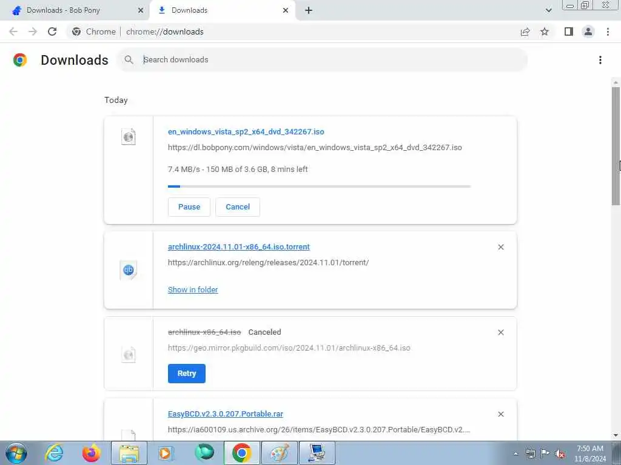This screenshot has height=465, width=621.
Task: Open the Windows Start menu orb
Action: pyautogui.click(x=16, y=453)
